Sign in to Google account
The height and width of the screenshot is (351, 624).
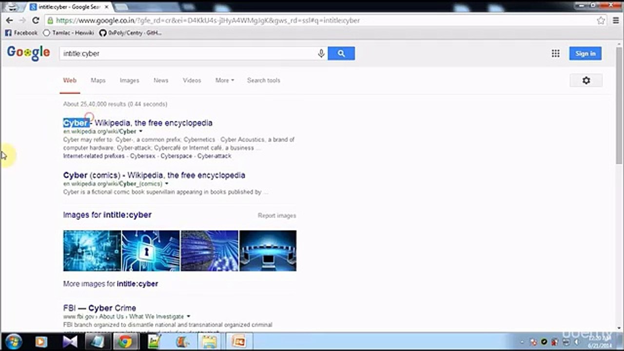point(585,54)
